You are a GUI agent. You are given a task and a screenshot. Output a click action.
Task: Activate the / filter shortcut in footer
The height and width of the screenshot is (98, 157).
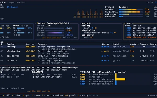point(17,95)
